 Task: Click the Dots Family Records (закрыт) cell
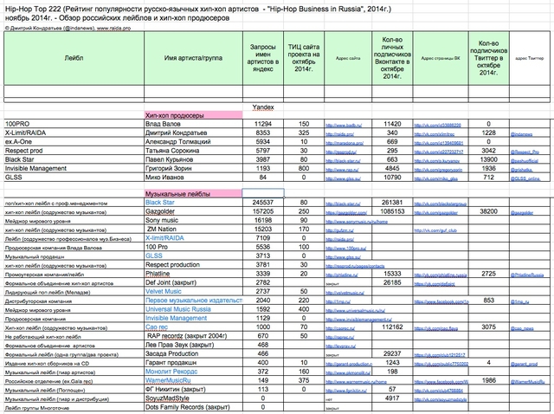tap(189, 407)
